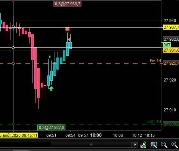Click the 27 910 axis value
Screen dimensions: 179x151
point(170,110)
